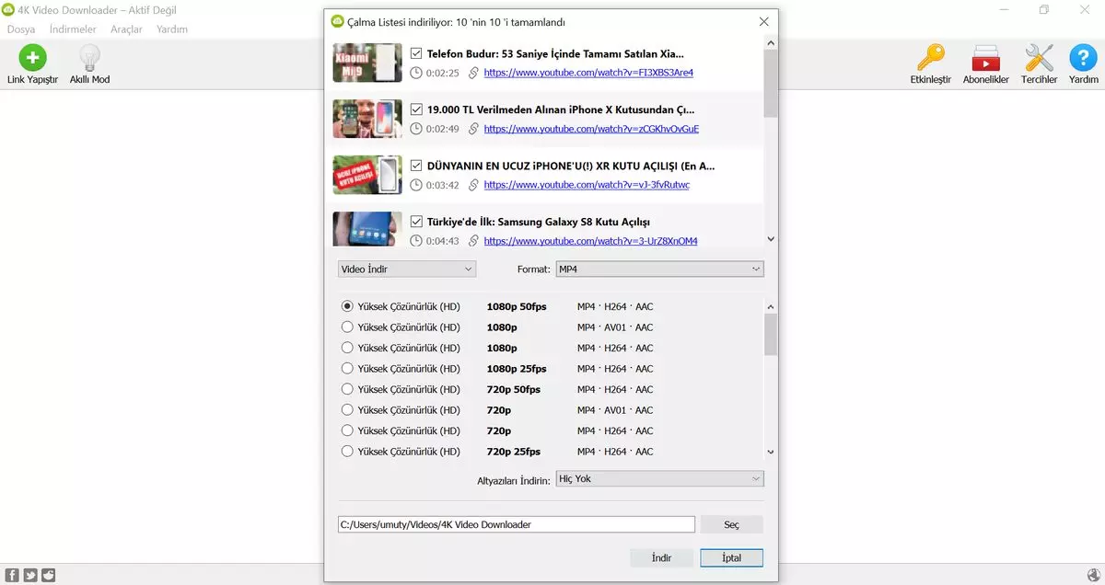
Task: Click the Twitter bird icon
Action: click(x=29, y=575)
